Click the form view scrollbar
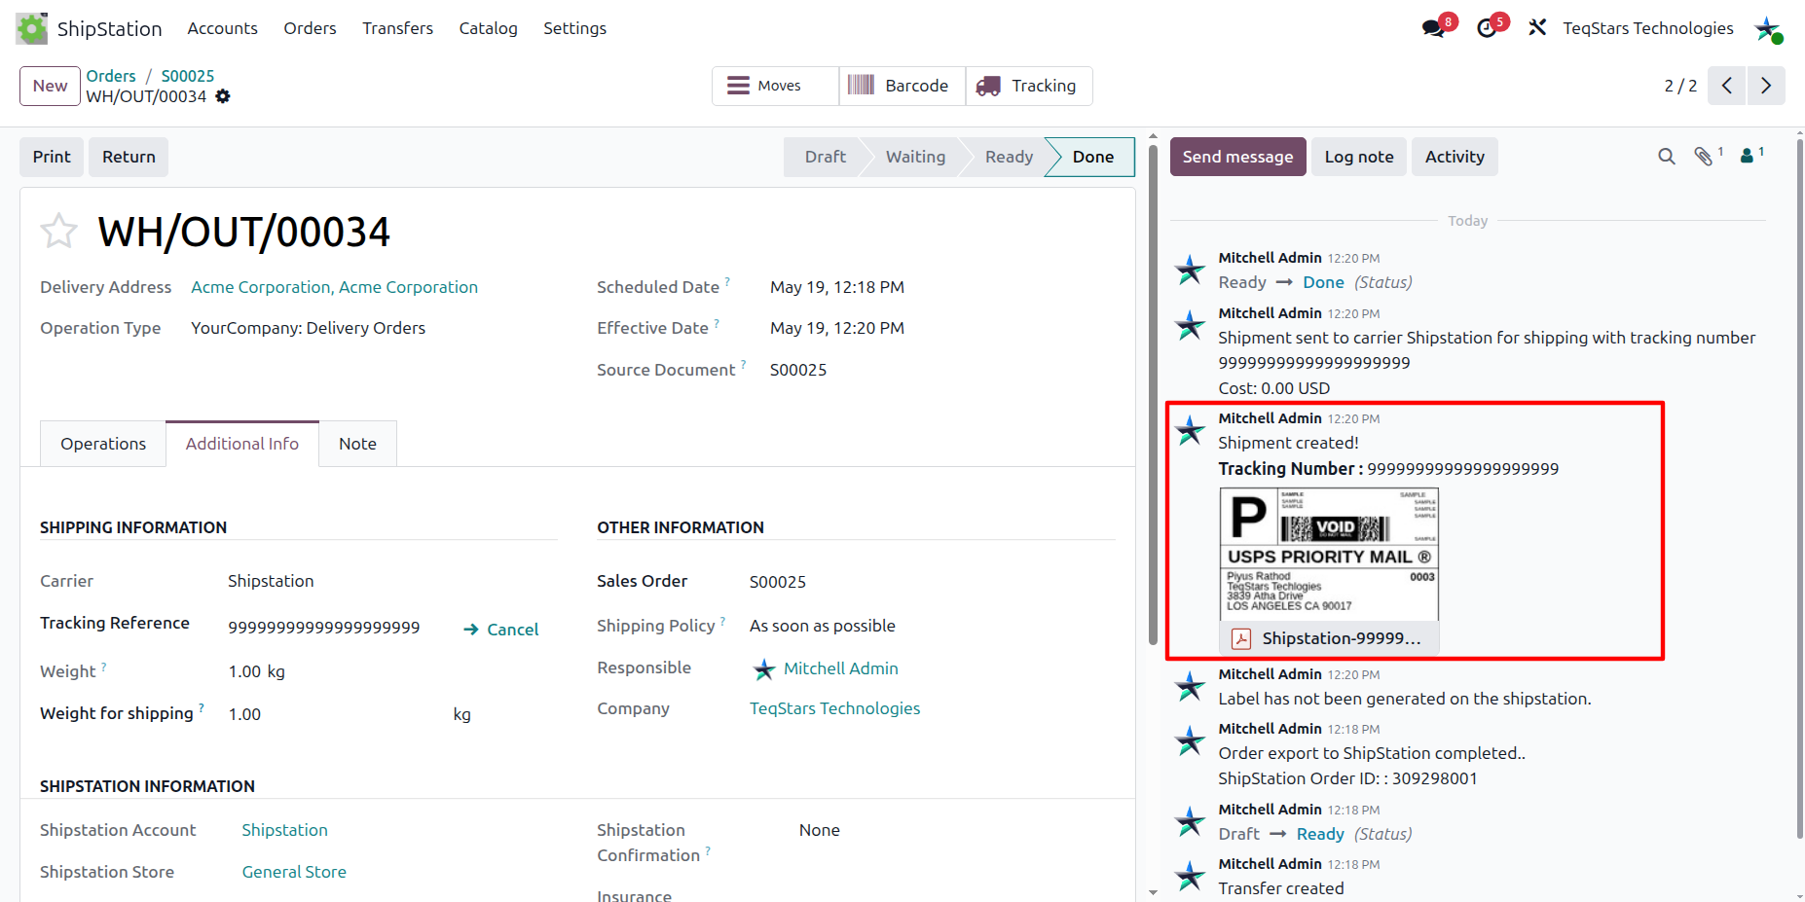Screen dimensions: 1805x902 click(x=1153, y=394)
